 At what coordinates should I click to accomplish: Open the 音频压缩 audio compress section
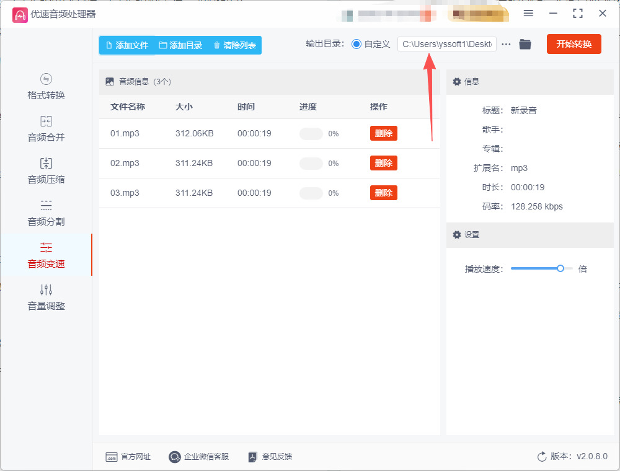pyautogui.click(x=46, y=171)
